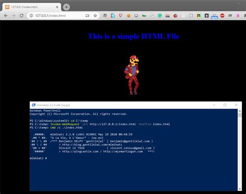Click http://127.0.0.1/index.html in the terminal
The height and width of the screenshot is (194, 246).
click(x=113, y=124)
